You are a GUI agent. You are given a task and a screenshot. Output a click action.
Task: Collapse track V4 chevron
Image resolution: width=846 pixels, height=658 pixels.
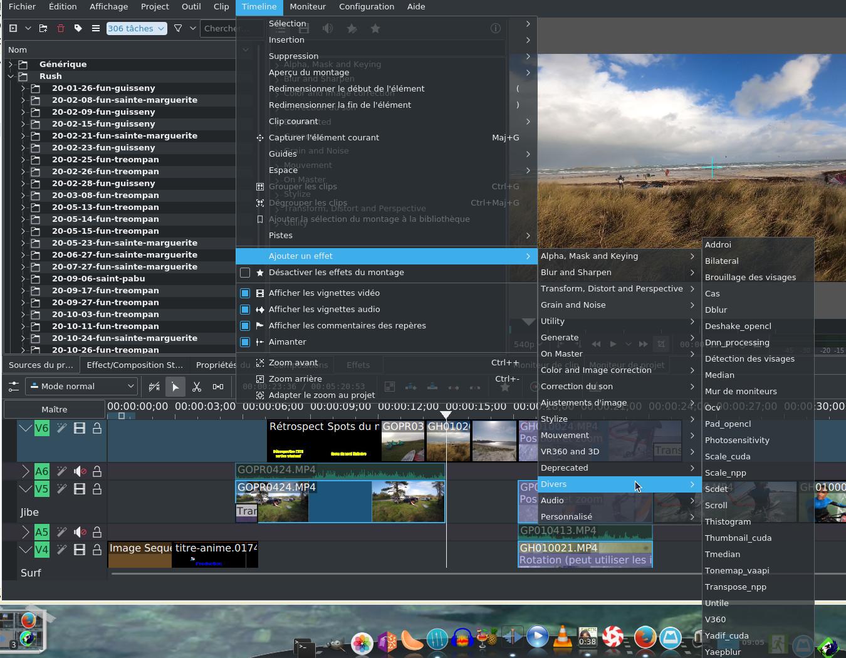[x=25, y=550]
